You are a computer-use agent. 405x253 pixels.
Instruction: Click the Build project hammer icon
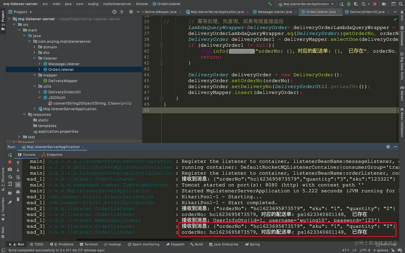270,4
